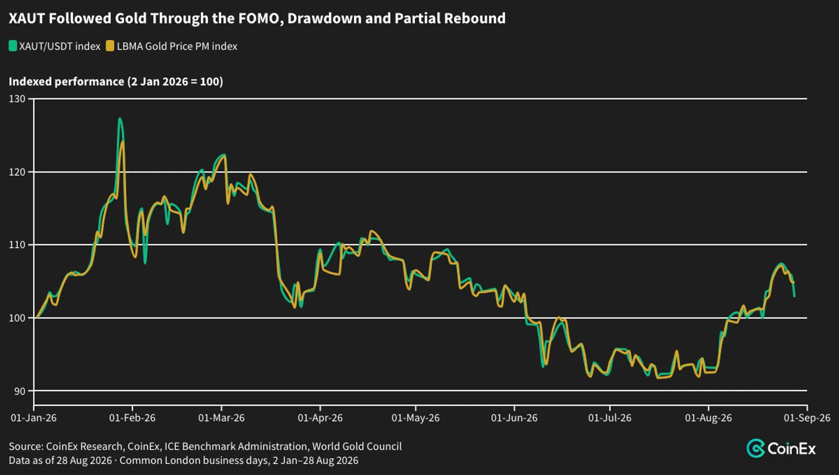Click the 110 y-axis label
839x475 pixels.
(17, 245)
